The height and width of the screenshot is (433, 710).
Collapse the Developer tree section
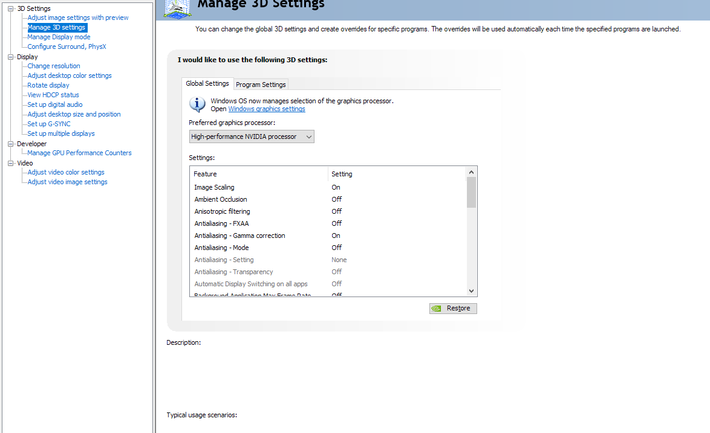tap(10, 144)
